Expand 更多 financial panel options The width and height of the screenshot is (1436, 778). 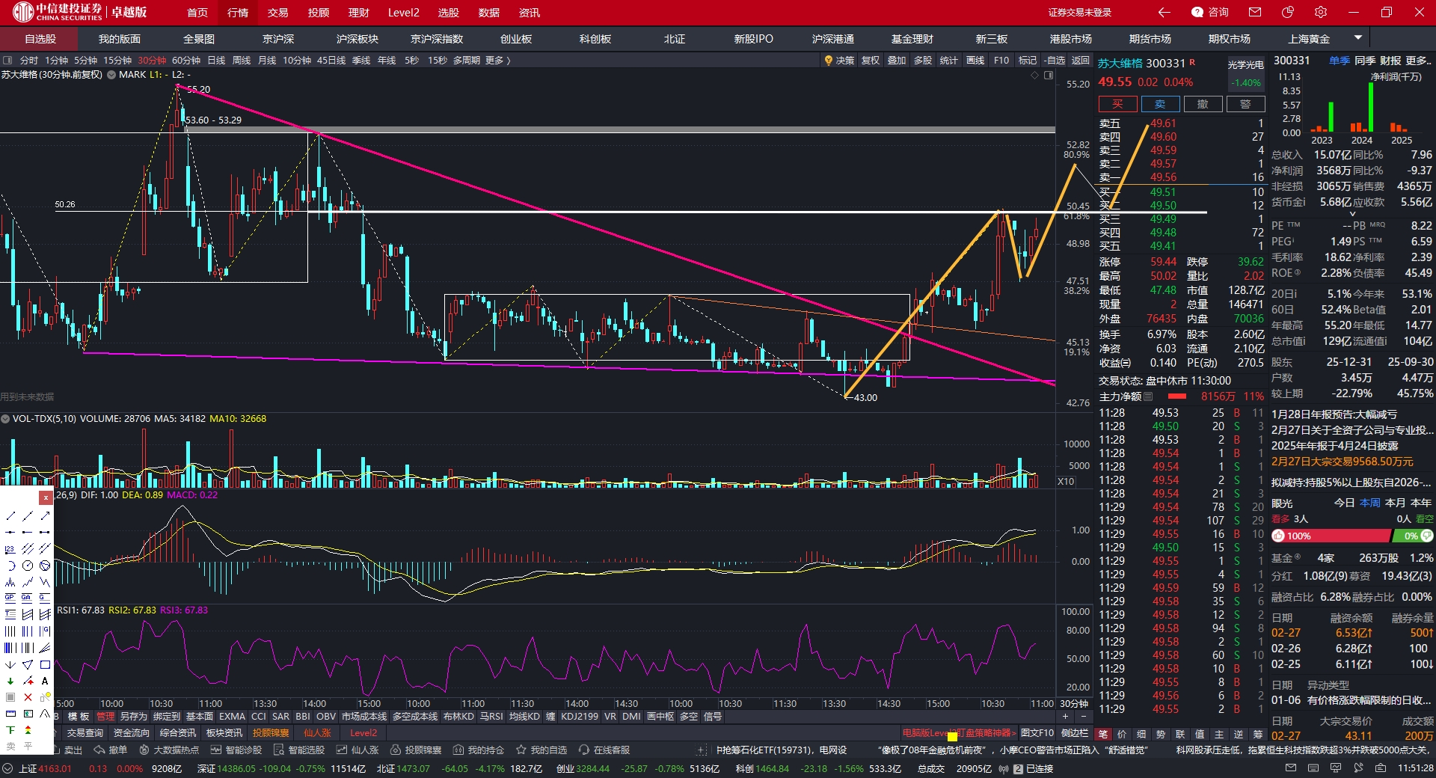(1419, 61)
